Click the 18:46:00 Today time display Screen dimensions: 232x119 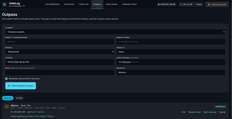point(191,4)
